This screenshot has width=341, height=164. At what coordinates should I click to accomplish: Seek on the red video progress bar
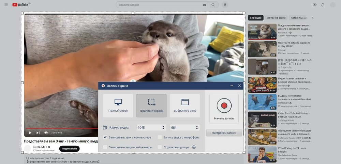[x=62, y=128]
